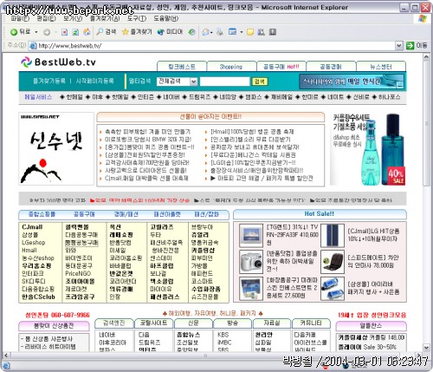The height and width of the screenshot is (372, 433).
Task: Open the KBS broadcast link
Action: click(x=223, y=335)
